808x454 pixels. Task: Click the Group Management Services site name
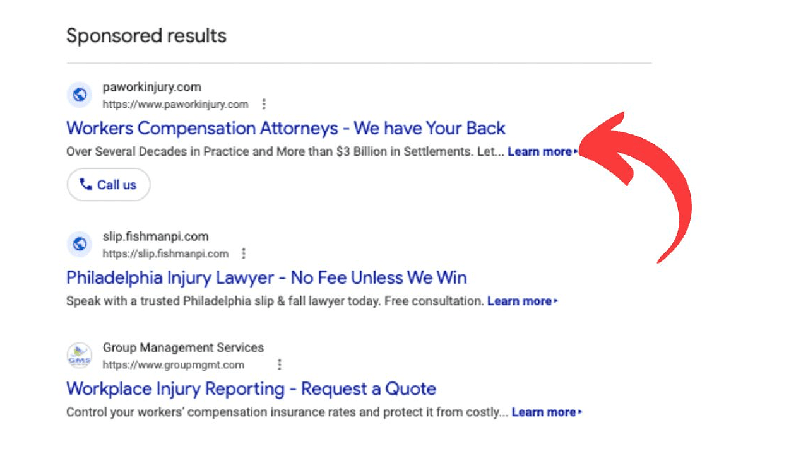pyautogui.click(x=183, y=347)
